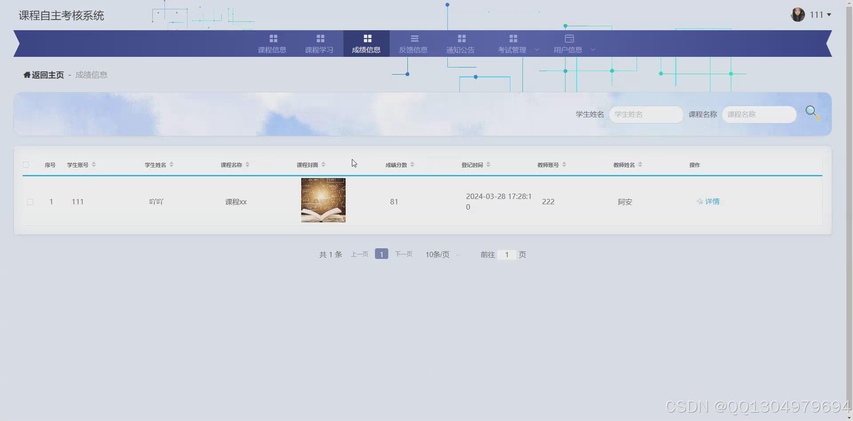Screen dimensions: 853x421
Task: Open 成绩信息 via its panel icon
Action: (x=367, y=38)
